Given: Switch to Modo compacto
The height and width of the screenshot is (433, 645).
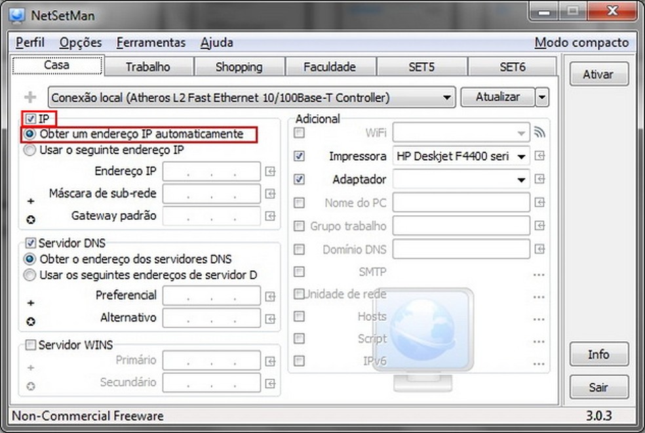Looking at the screenshot, I should coord(581,43).
